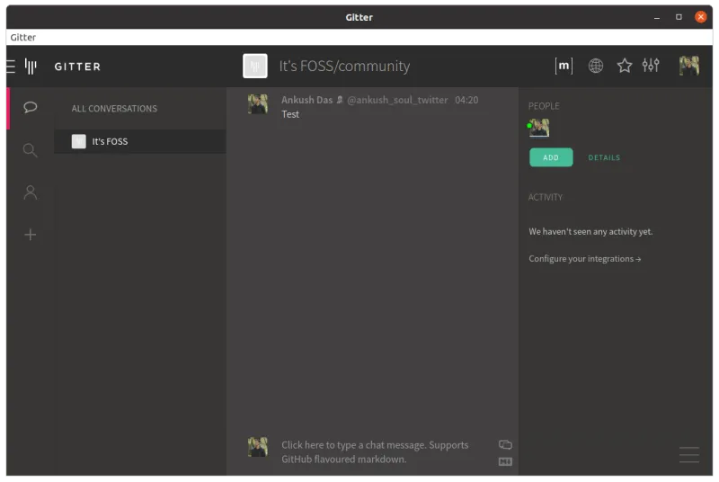Image resolution: width=719 pixels, height=482 pixels.
Task: Show people view in the sidebar
Action: click(31, 192)
